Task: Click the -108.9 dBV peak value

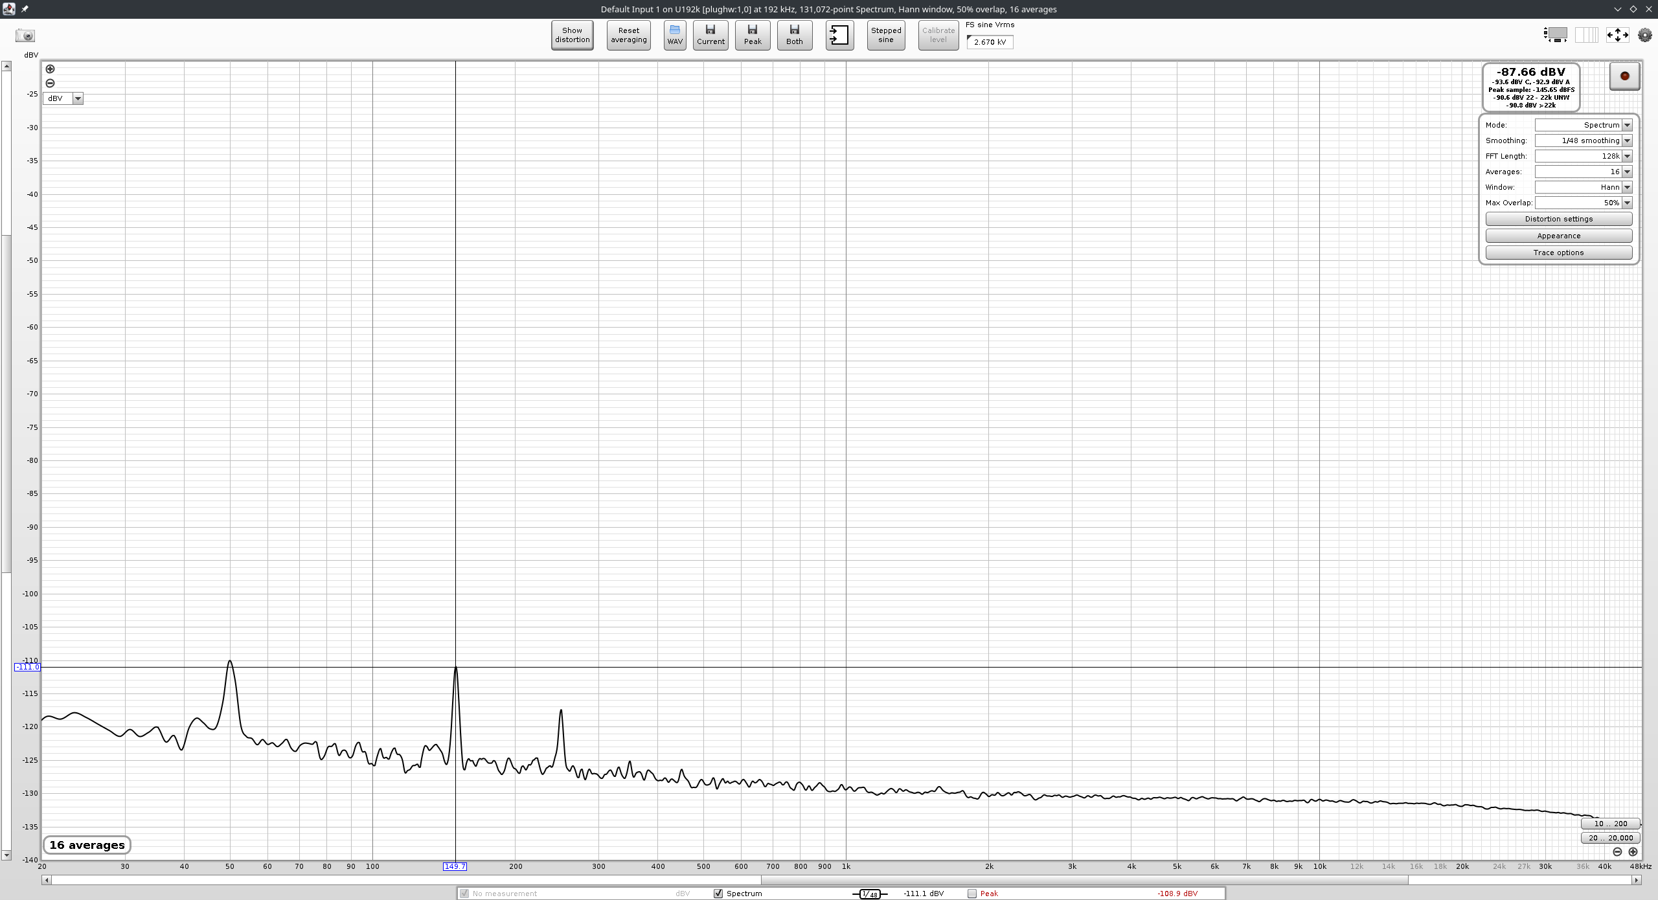Action: [x=1177, y=894]
